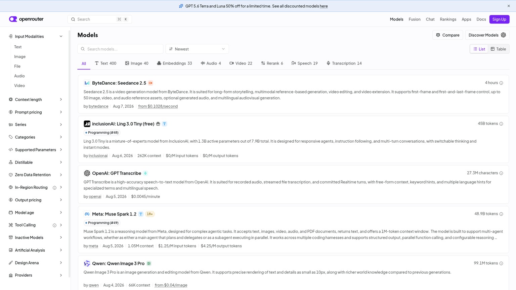This screenshot has height=290, width=516.
Task: Select the All tab
Action: click(x=84, y=63)
